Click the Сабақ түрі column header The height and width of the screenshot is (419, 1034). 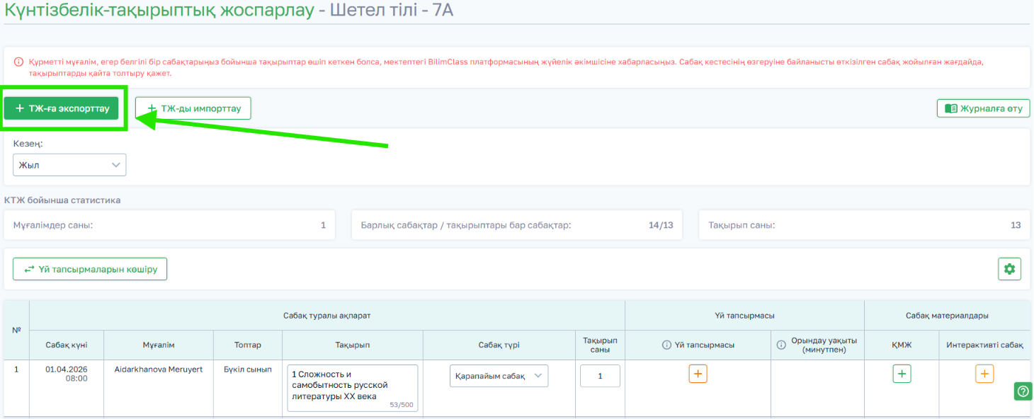click(x=499, y=345)
